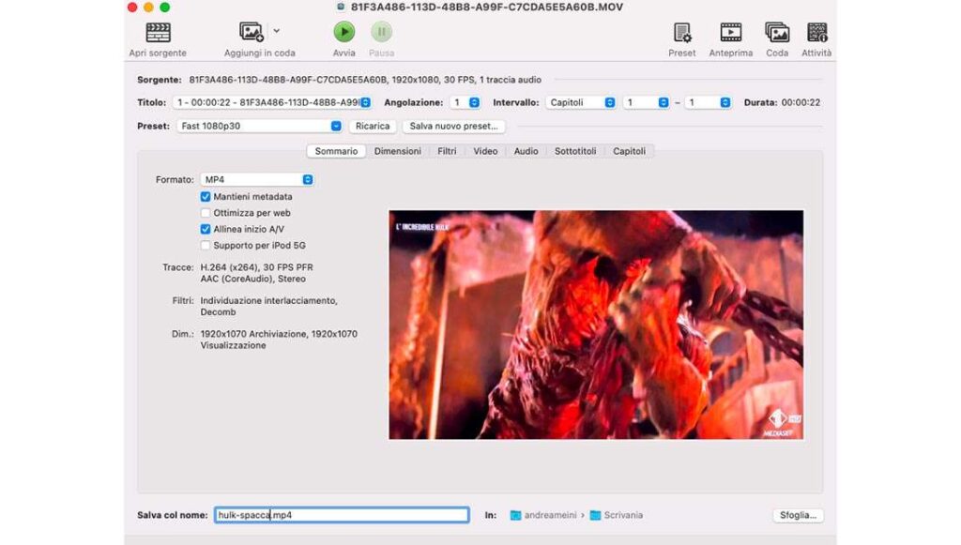
Task: Uncheck Mantieni metadata checkbox
Action: pyautogui.click(x=206, y=197)
